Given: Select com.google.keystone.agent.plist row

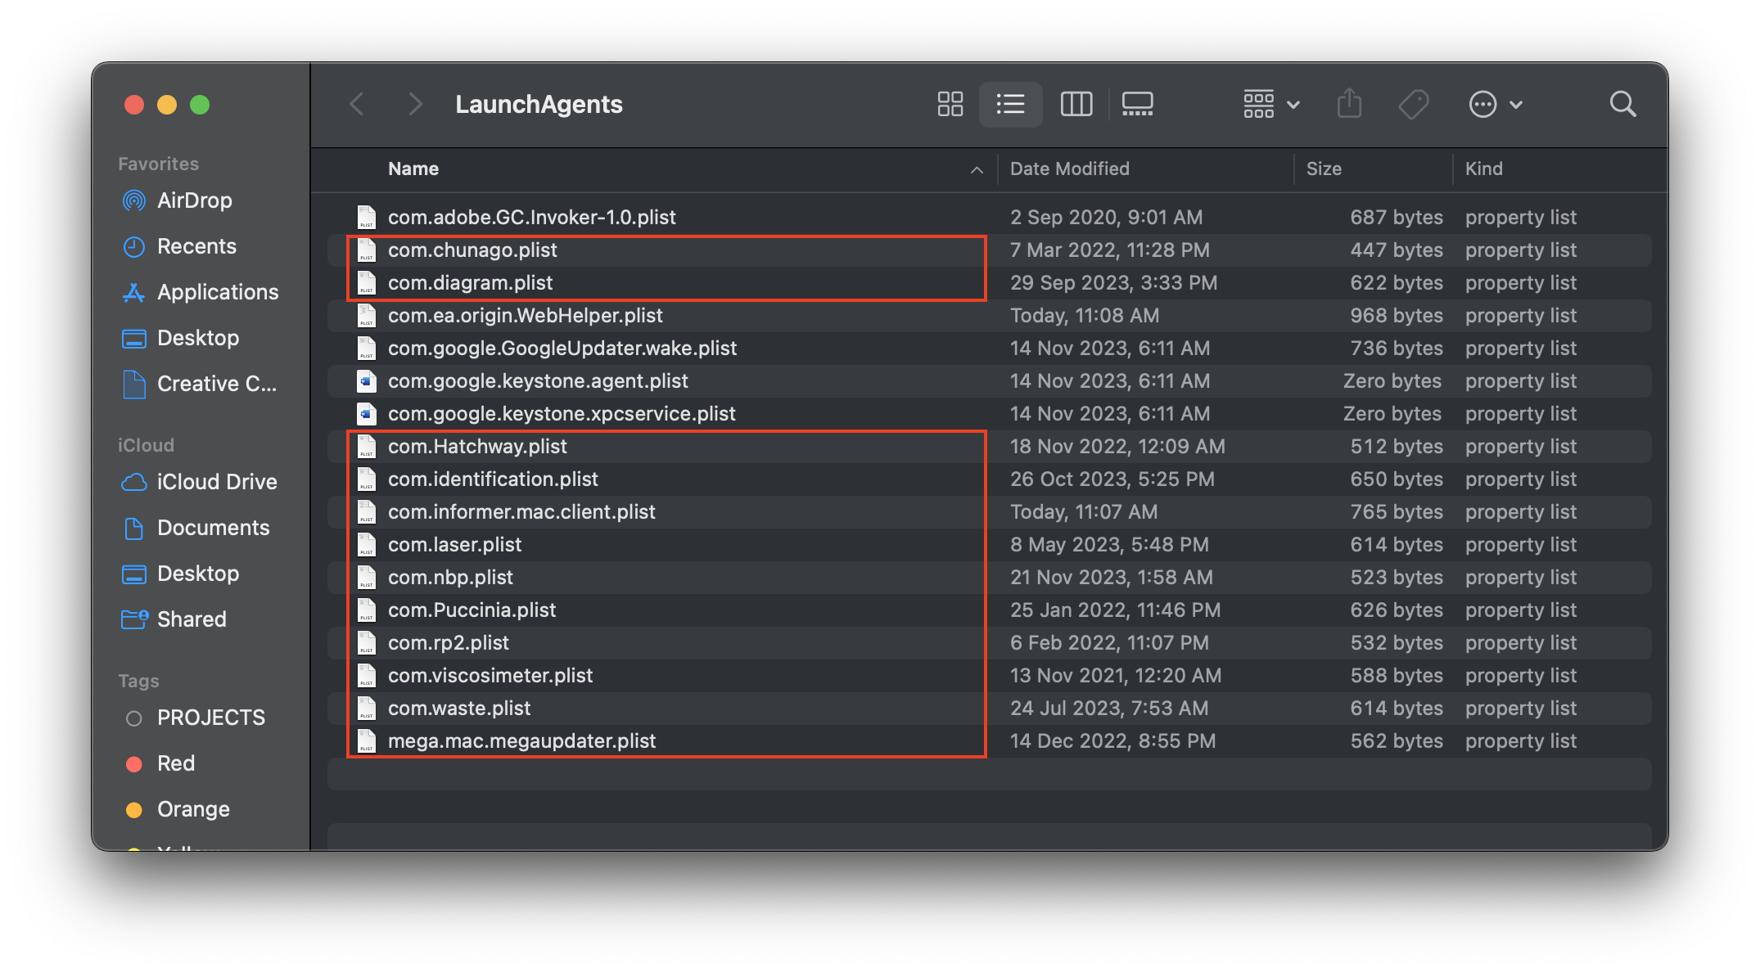Looking at the screenshot, I should [x=538, y=381].
